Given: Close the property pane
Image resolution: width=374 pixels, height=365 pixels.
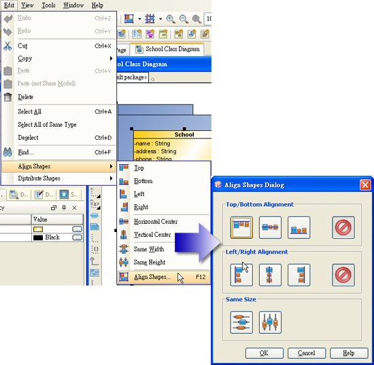Looking at the screenshot, I should 74,208.
